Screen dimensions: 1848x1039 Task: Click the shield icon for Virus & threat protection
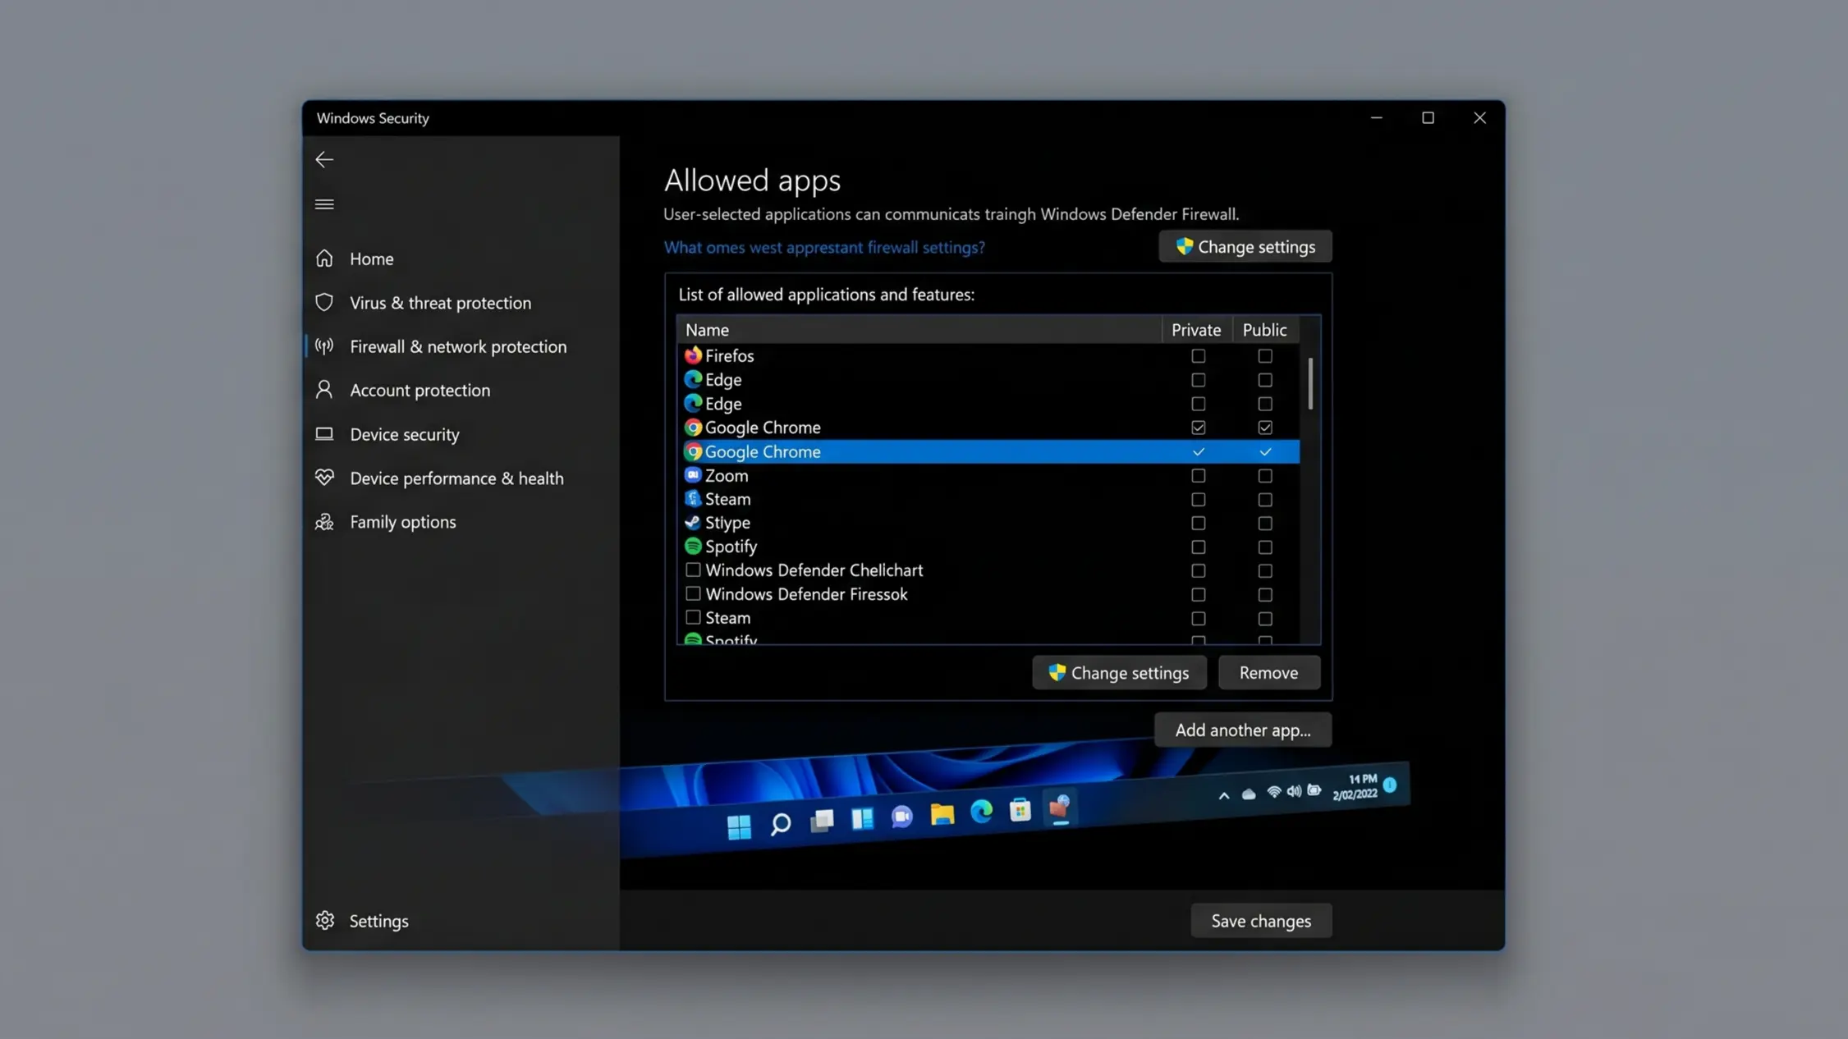click(x=324, y=302)
